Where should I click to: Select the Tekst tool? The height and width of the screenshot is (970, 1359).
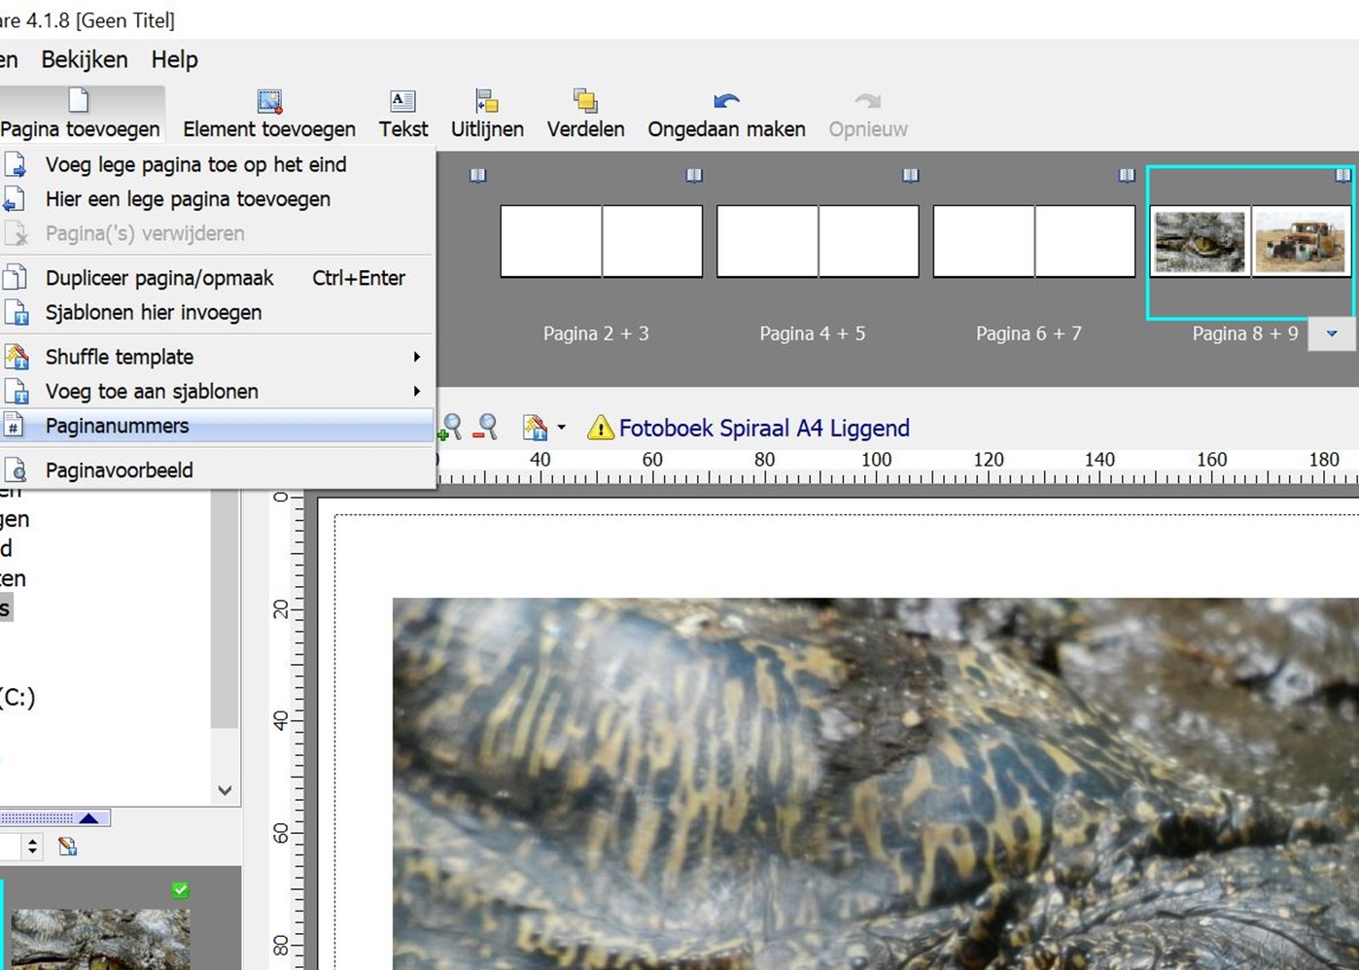[x=402, y=102]
